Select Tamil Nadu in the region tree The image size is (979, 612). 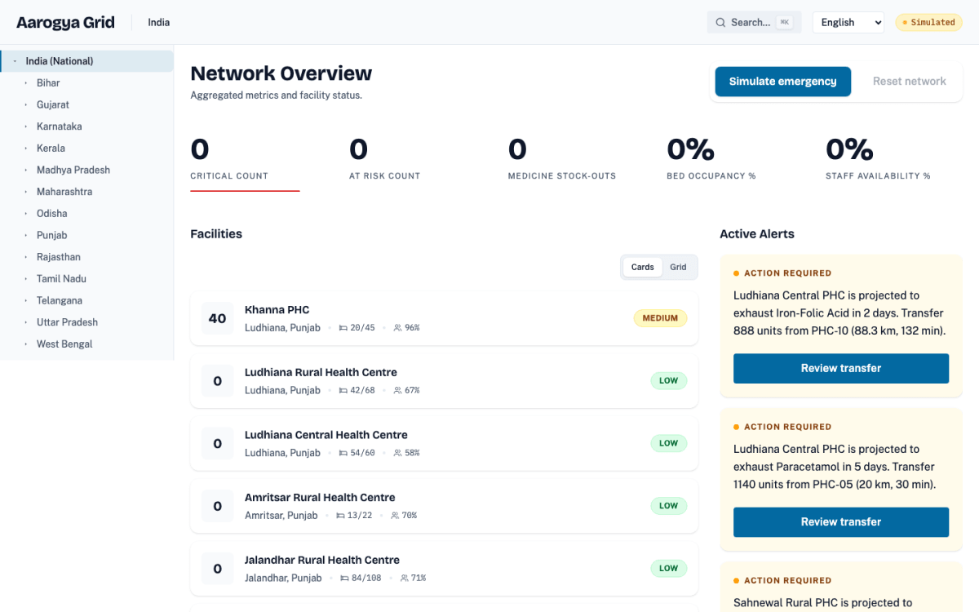point(86,279)
